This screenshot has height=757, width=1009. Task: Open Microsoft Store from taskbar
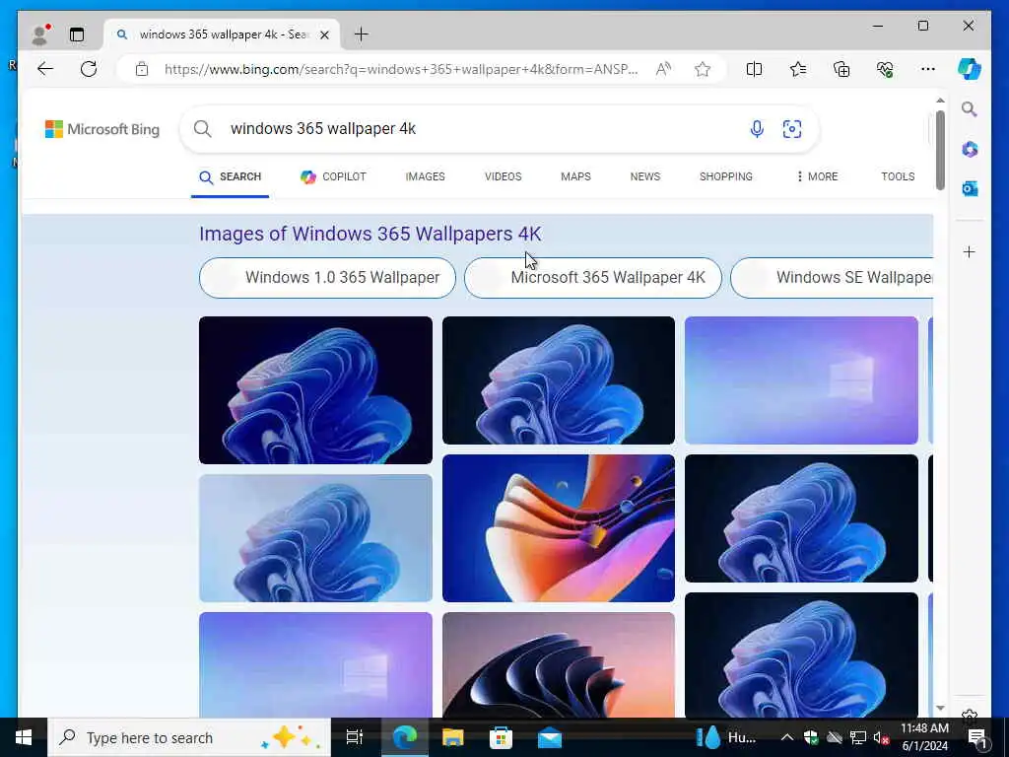coord(502,737)
